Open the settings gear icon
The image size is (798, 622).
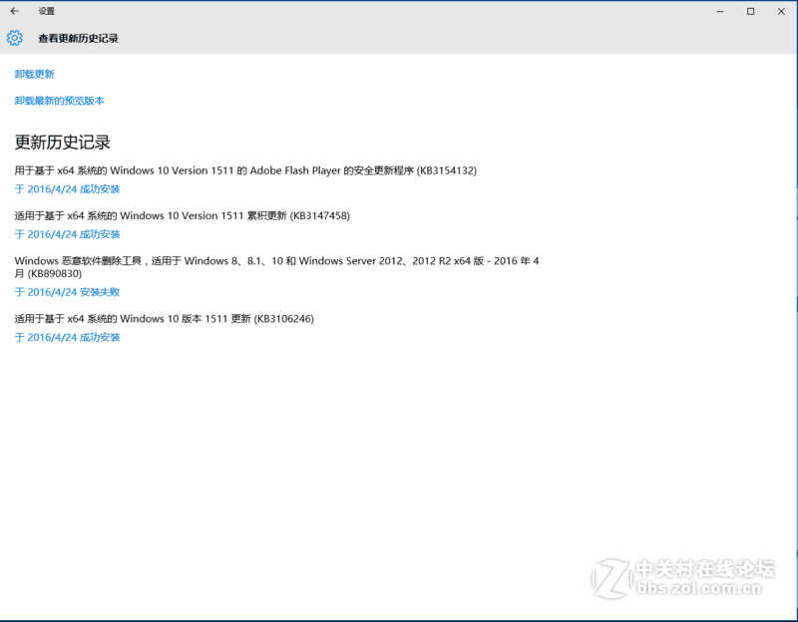[x=15, y=38]
